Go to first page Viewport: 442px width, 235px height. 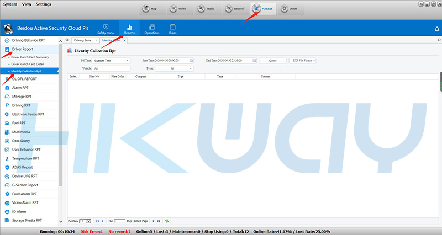98,221
